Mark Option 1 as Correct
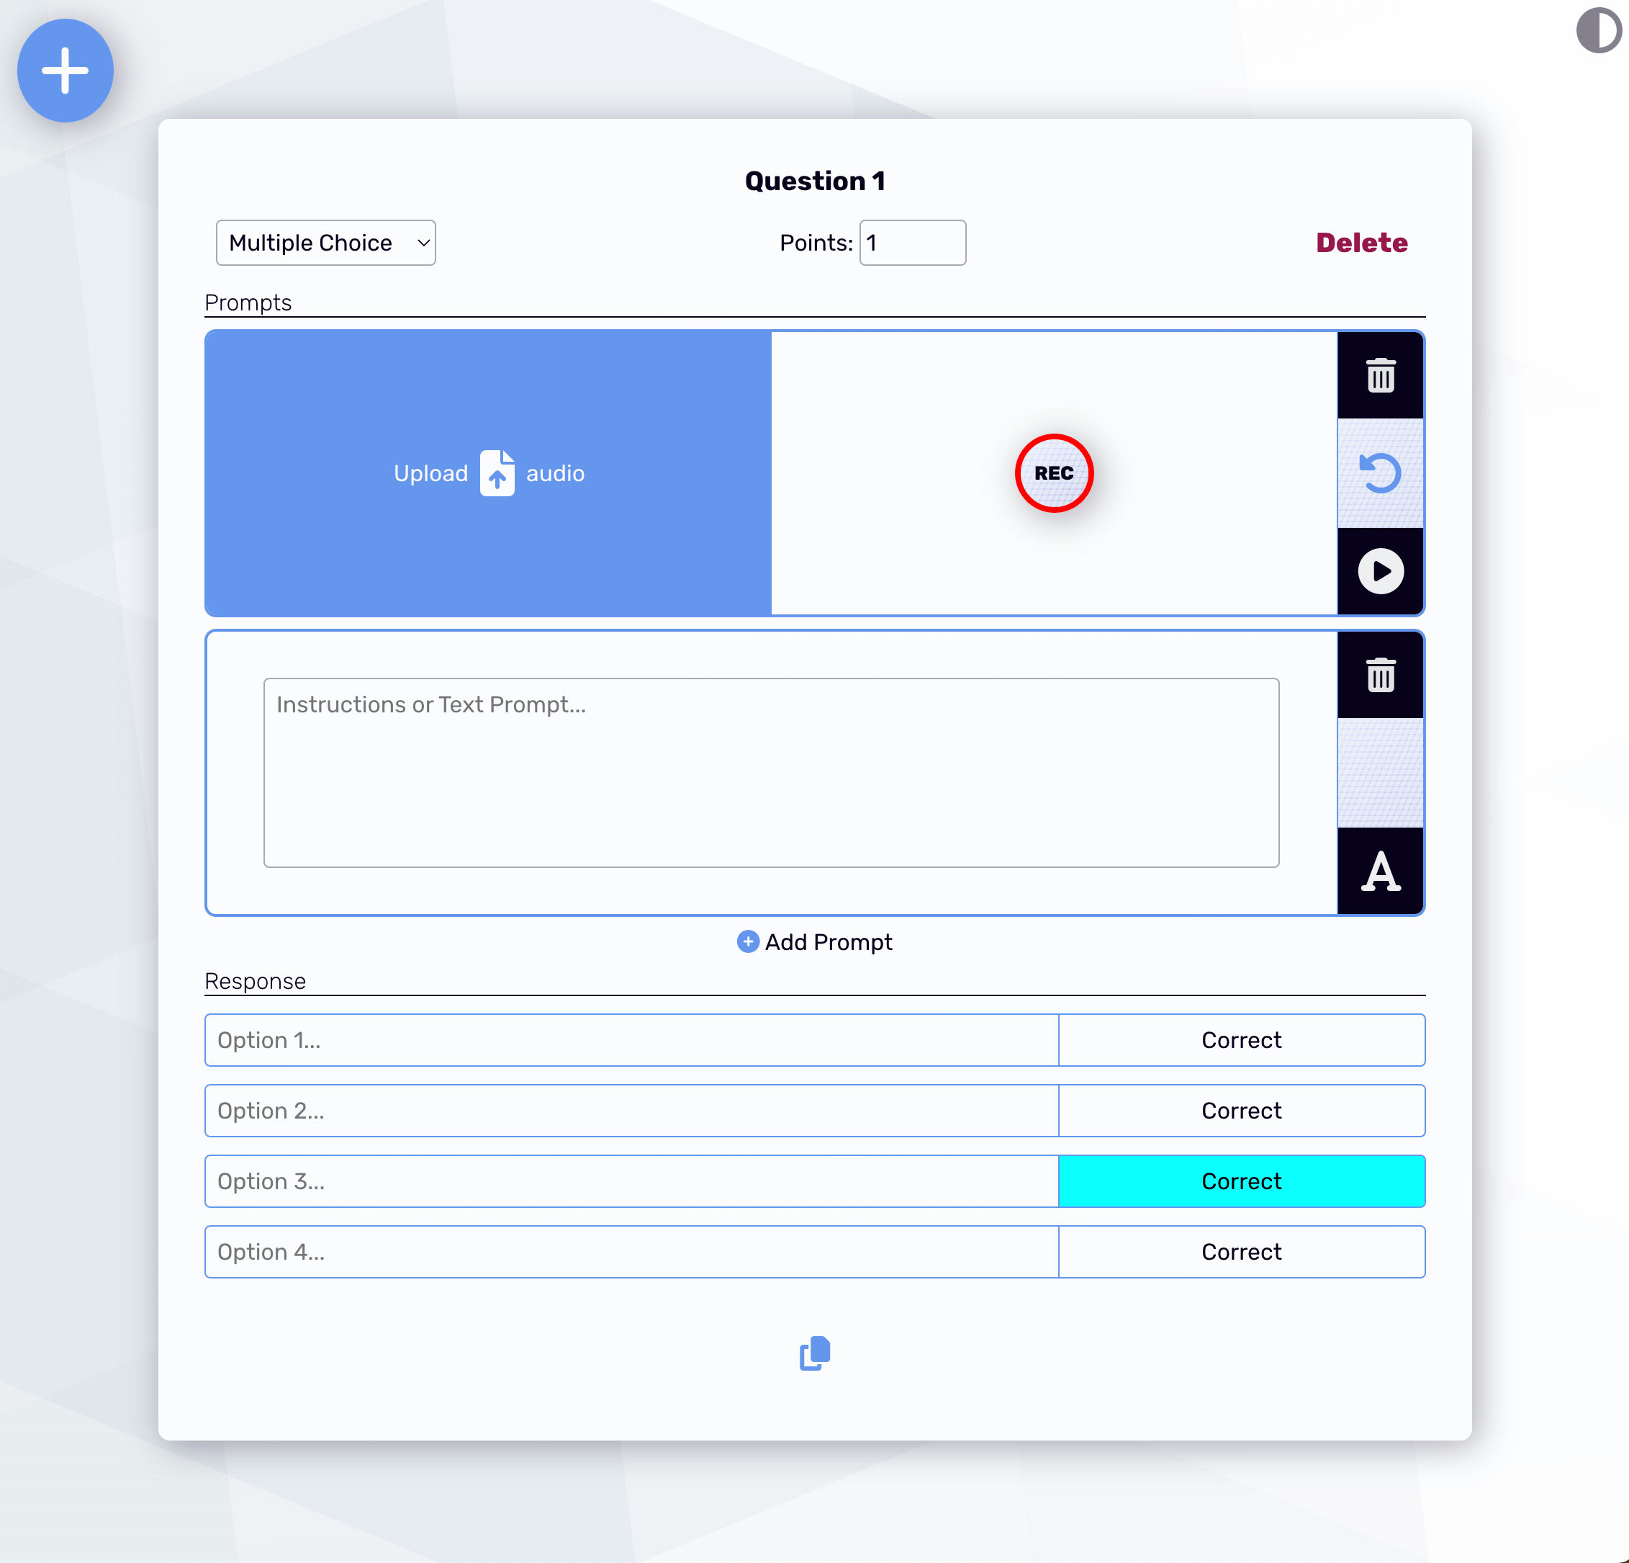The image size is (1629, 1563). pyautogui.click(x=1241, y=1040)
